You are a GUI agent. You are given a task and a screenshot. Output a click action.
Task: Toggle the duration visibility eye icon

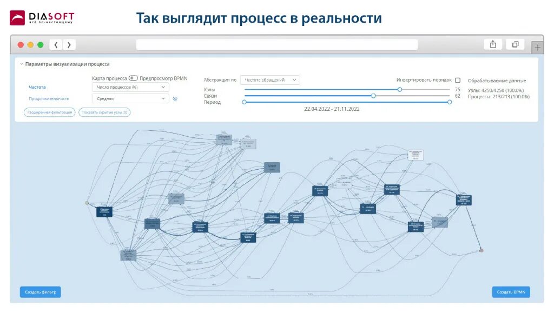pos(175,99)
